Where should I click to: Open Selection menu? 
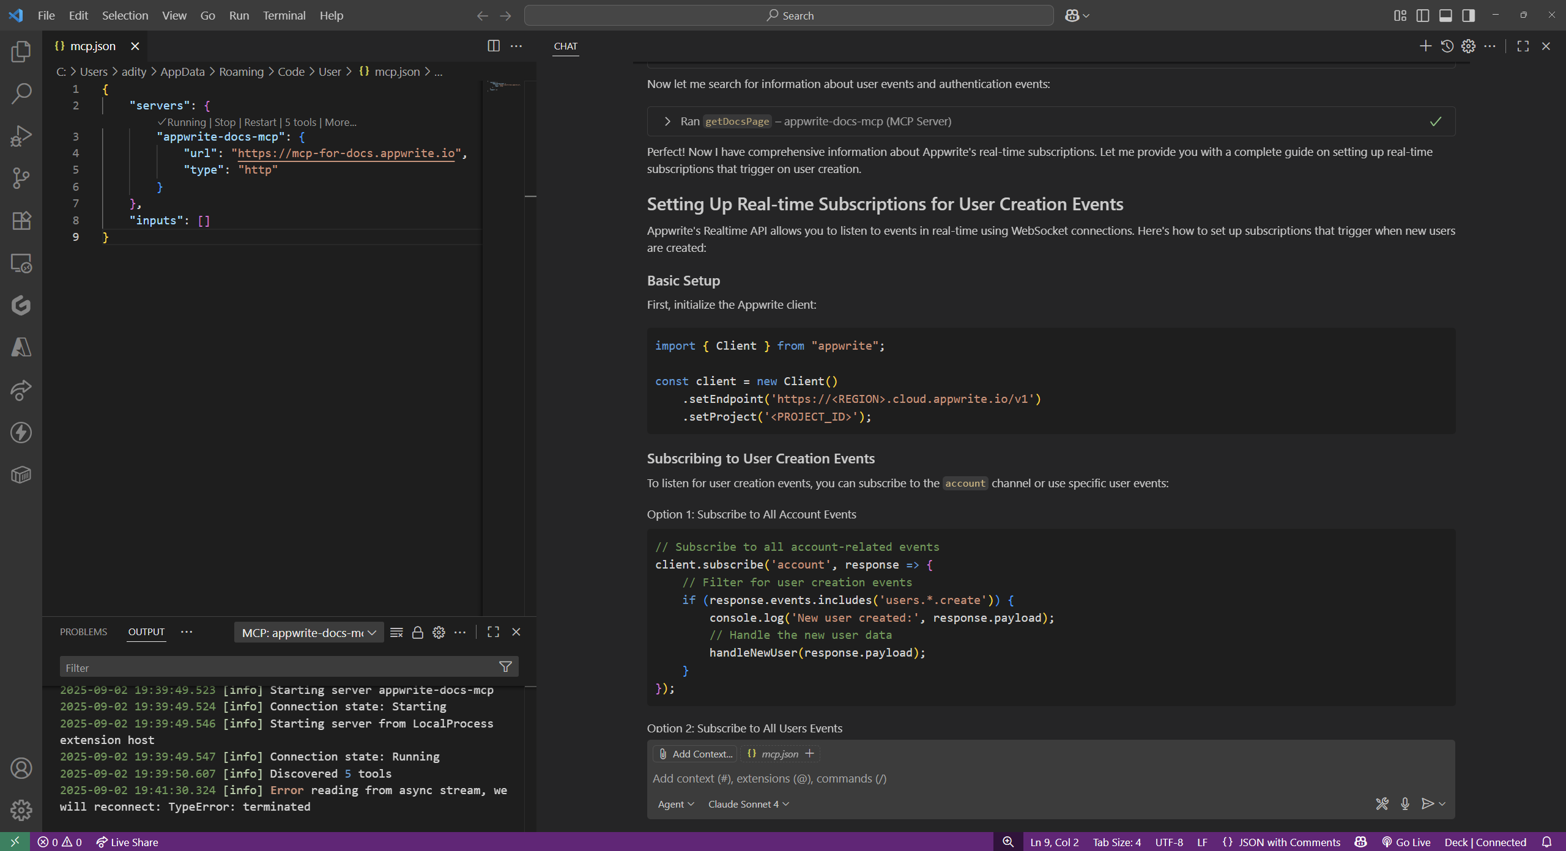tap(125, 15)
